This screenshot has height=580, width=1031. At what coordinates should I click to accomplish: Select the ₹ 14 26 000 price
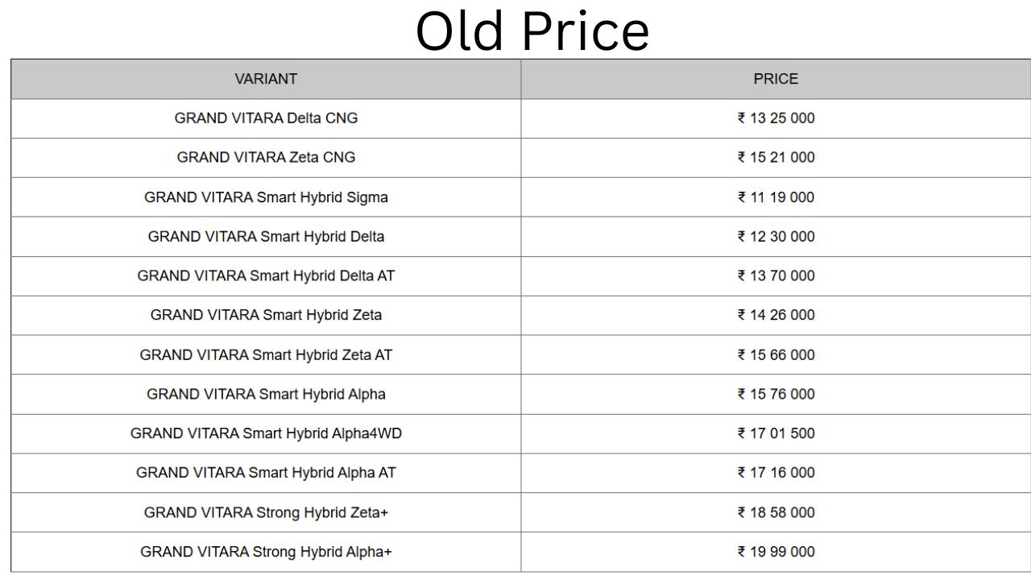[x=776, y=316]
